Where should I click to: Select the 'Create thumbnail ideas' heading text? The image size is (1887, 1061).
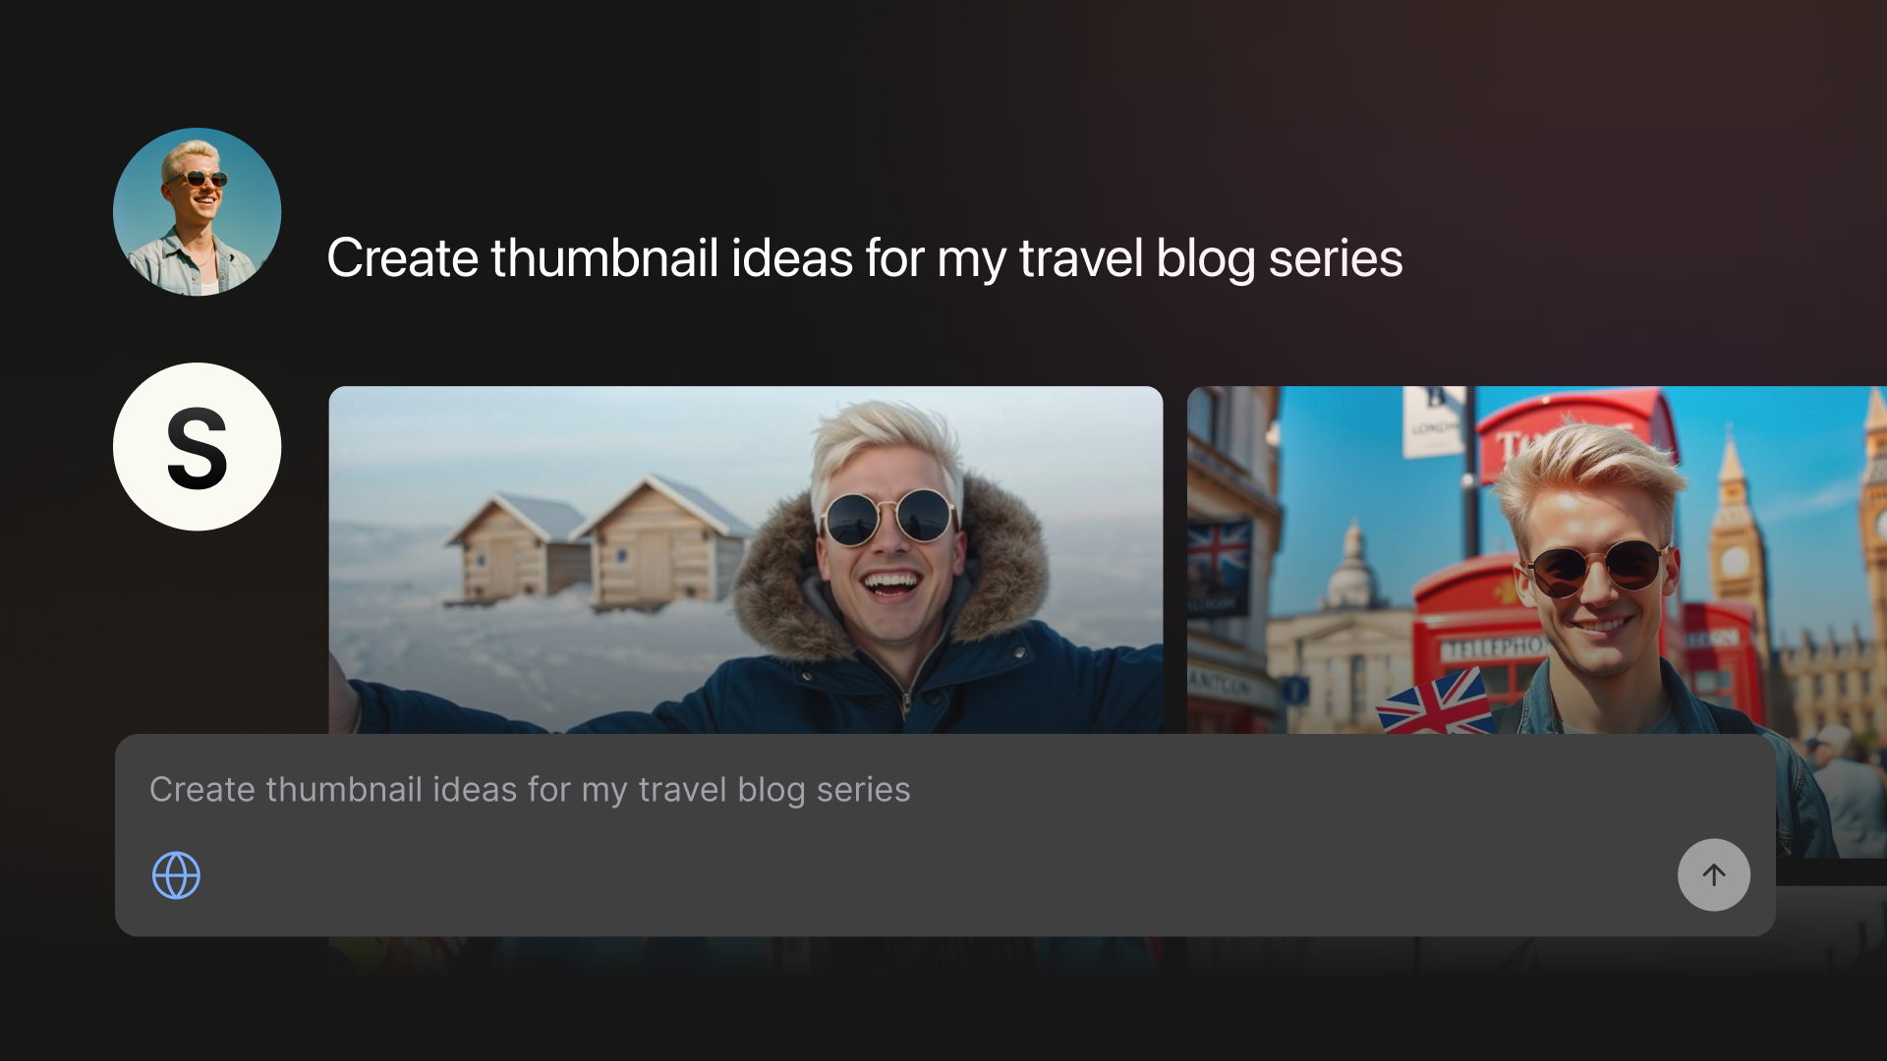click(865, 258)
